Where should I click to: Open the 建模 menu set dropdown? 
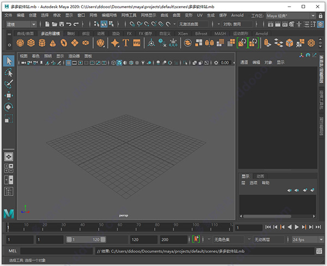(21, 25)
